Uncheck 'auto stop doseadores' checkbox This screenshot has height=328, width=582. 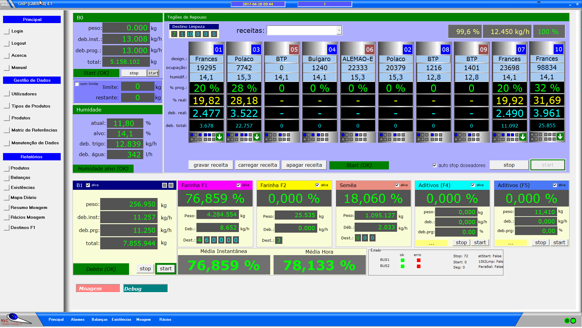(435, 166)
